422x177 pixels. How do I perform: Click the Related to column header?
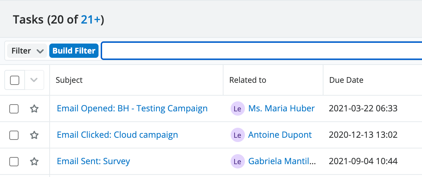click(247, 80)
